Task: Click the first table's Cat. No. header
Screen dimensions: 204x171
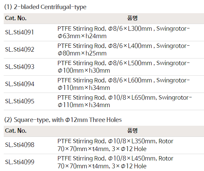Action: (16, 18)
